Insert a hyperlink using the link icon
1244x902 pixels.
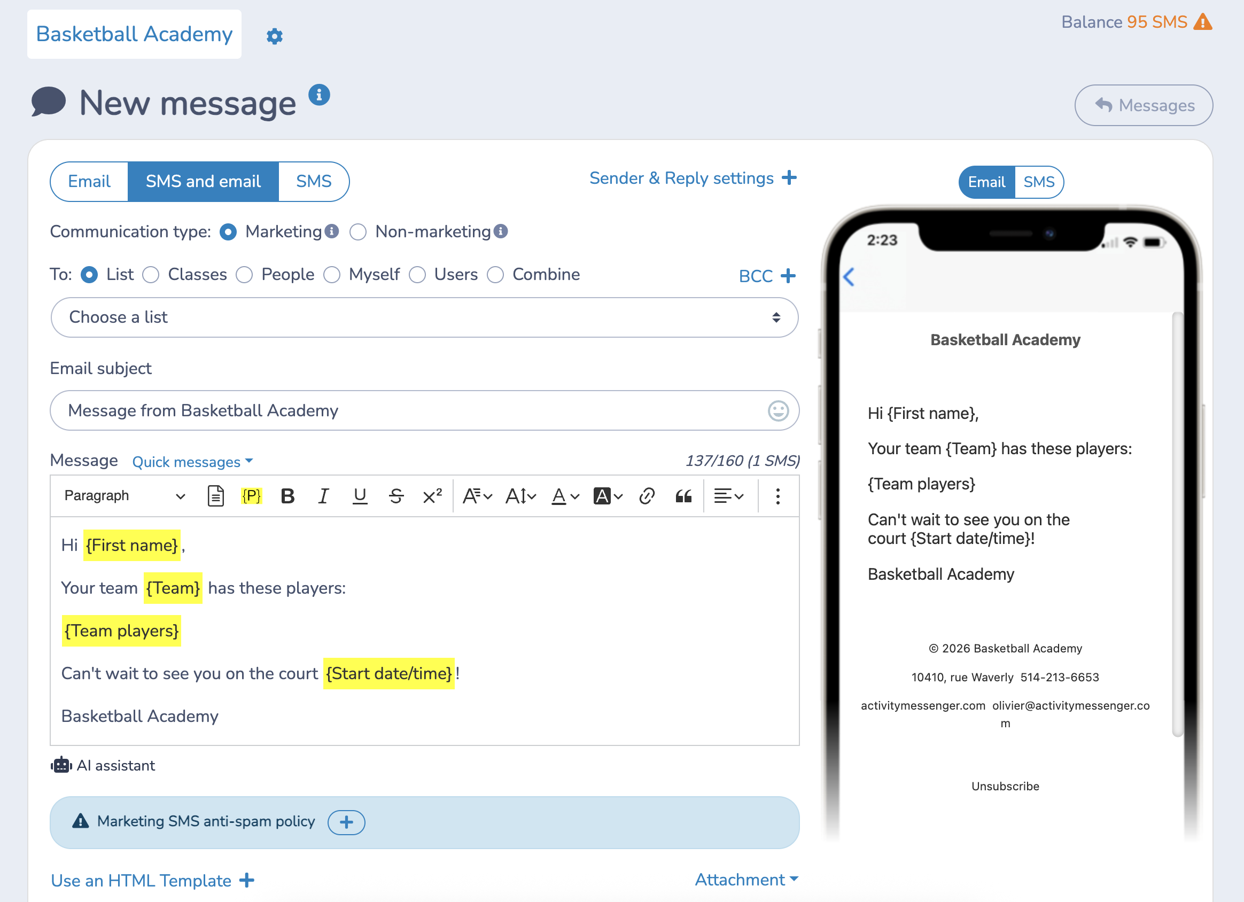647,495
